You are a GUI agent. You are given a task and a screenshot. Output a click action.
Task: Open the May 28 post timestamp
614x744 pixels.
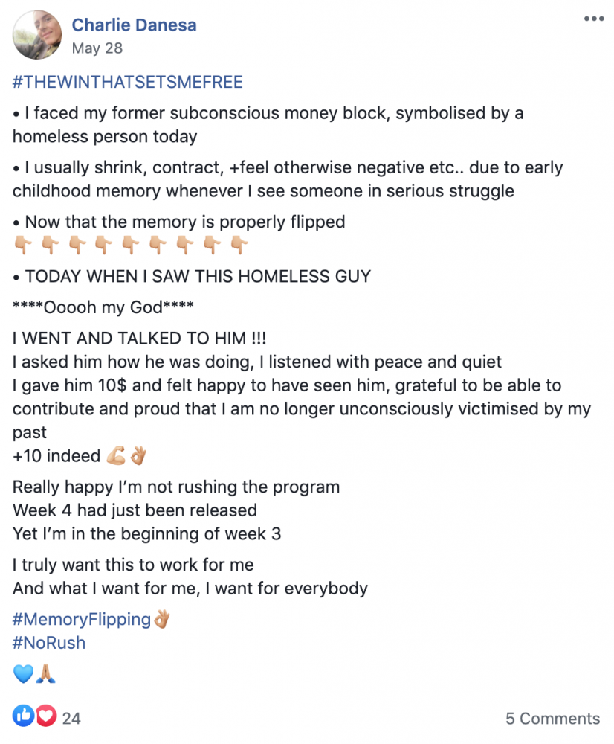[97, 48]
